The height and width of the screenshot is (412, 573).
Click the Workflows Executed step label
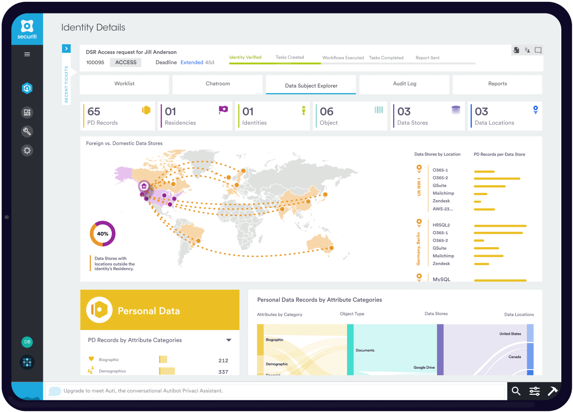pyautogui.click(x=343, y=58)
